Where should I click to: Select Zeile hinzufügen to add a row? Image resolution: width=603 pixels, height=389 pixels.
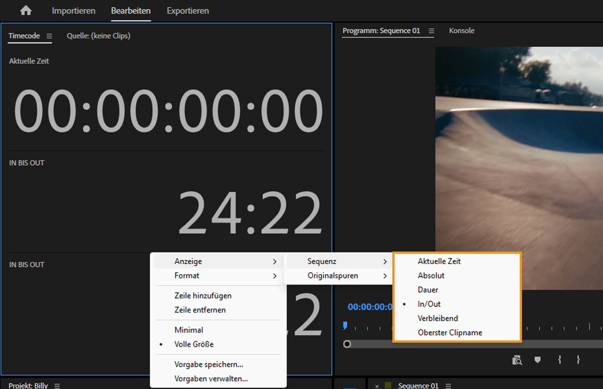pos(203,296)
